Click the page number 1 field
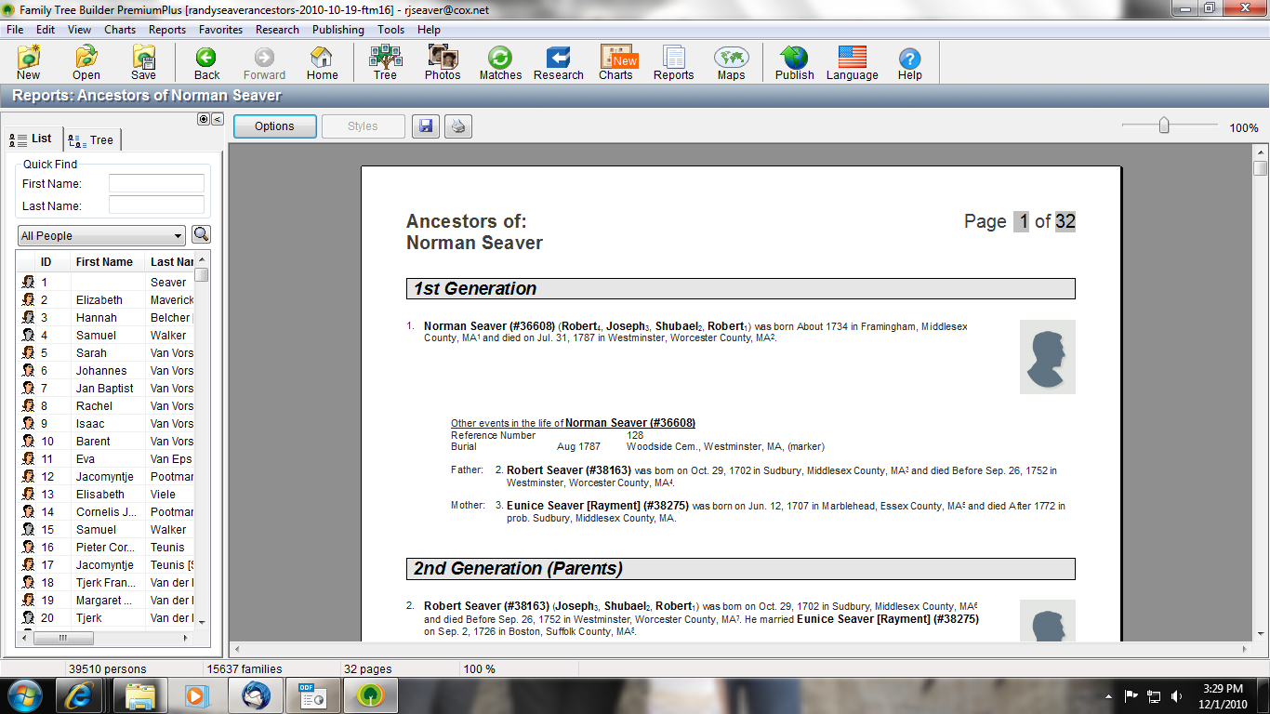Screen dimensions: 1270x714 pyautogui.click(x=1022, y=221)
